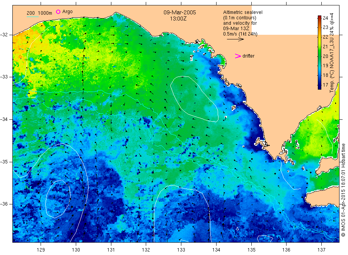
Task: Click the latitude label -35
Action: [x=4, y=161]
